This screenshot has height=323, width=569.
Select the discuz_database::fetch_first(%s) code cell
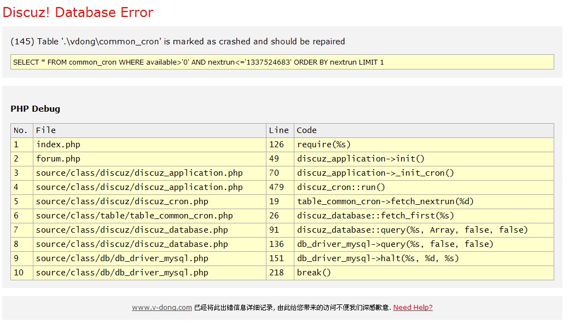click(424, 216)
